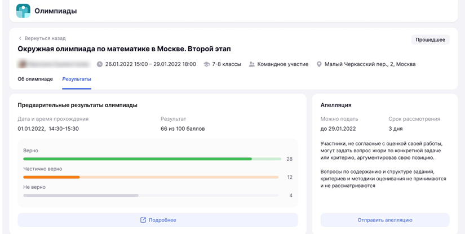This screenshot has width=465, height=234.
Task: Switch to the Результаты tab
Action: tap(77, 79)
